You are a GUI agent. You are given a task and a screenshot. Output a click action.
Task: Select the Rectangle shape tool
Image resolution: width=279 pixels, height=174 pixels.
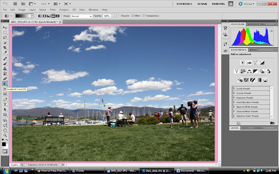(x=5, y=114)
